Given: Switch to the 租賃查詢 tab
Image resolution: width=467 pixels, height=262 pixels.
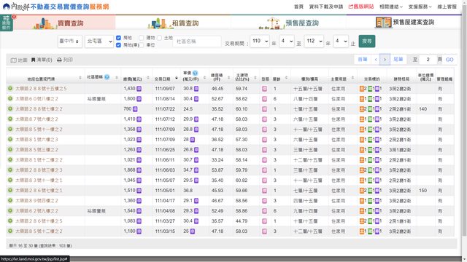Looking at the screenshot, I should (173, 23).
